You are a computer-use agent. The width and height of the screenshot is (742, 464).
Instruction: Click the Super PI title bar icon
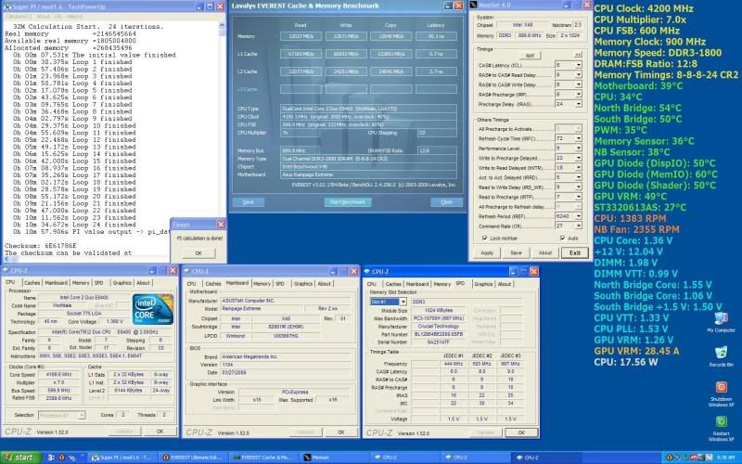[7, 6]
